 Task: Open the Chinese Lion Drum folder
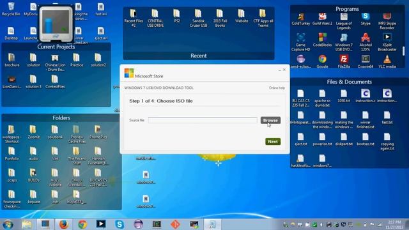point(55,63)
